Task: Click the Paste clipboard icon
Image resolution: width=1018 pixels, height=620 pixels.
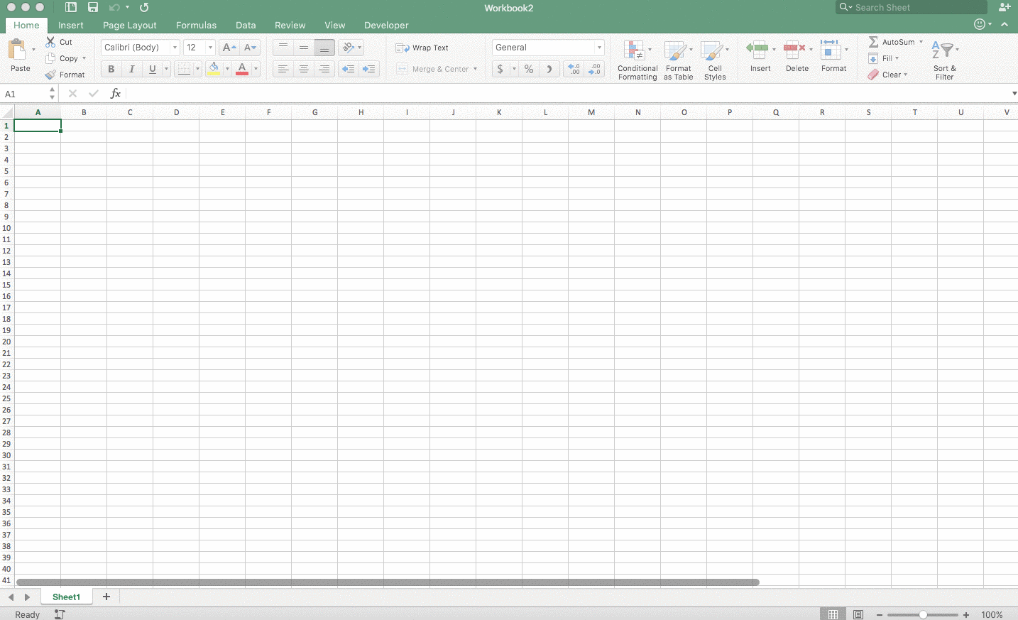Action: point(17,50)
